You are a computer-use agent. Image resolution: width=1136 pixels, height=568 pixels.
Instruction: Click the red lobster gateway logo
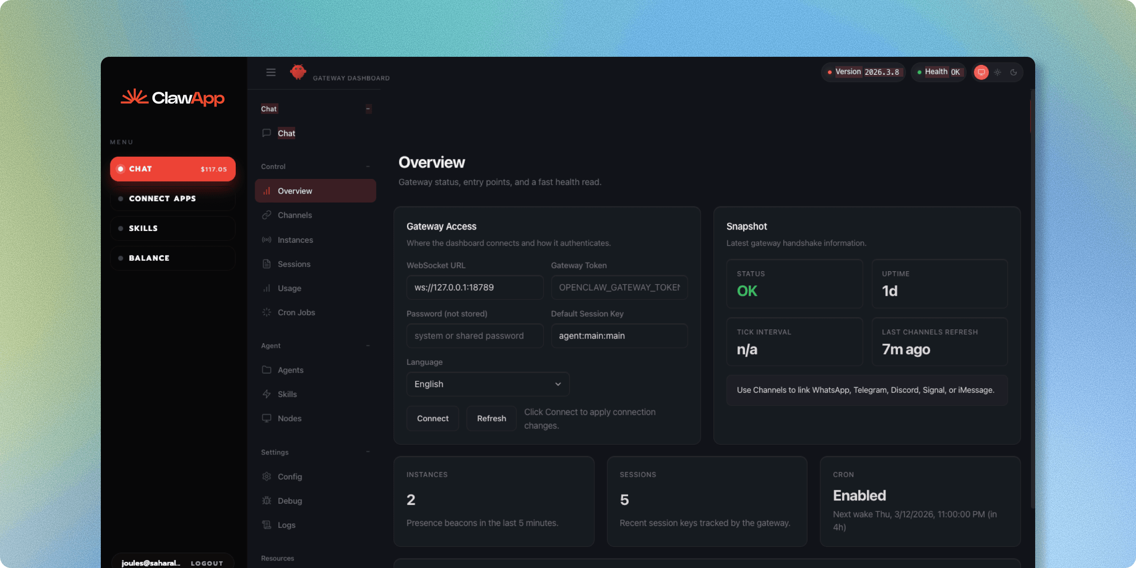(298, 72)
